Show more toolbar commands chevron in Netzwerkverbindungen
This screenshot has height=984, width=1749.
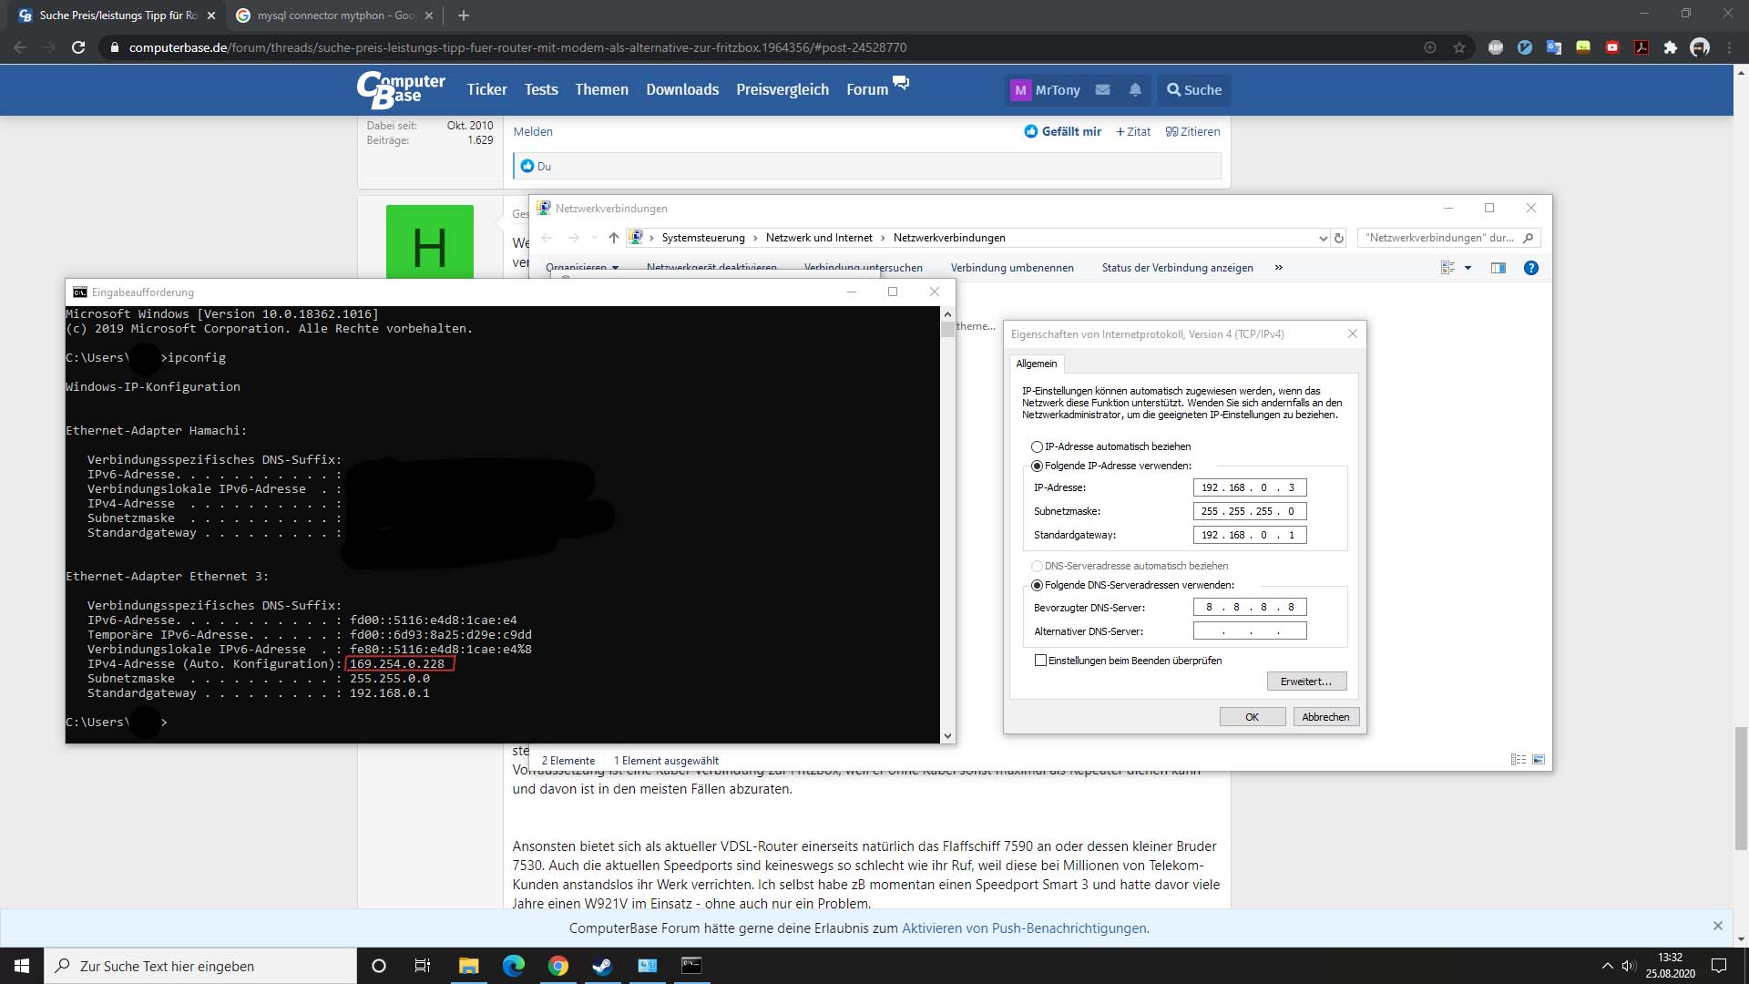coord(1278,268)
